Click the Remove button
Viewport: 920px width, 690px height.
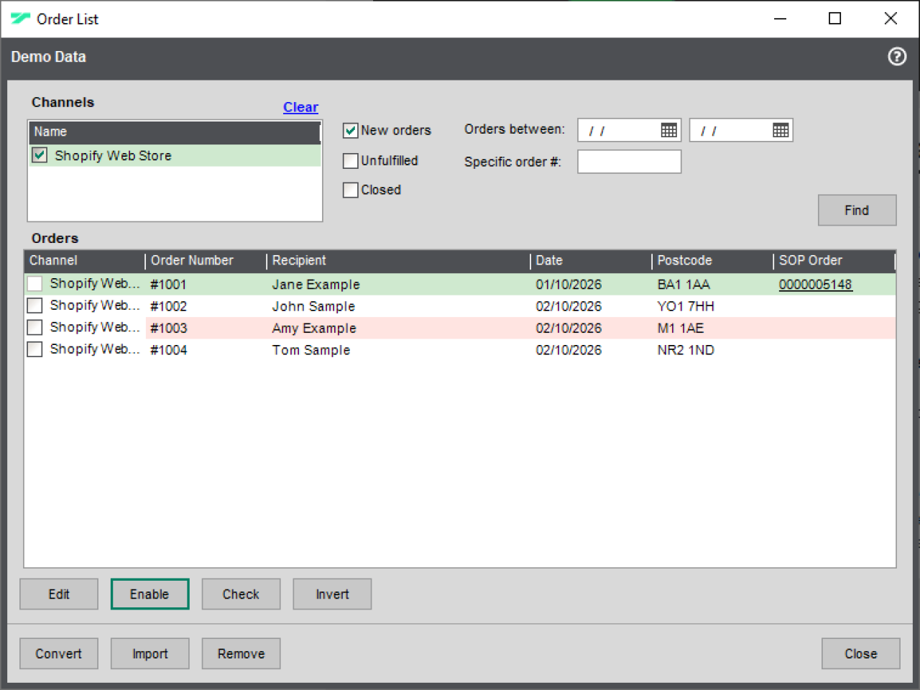coord(241,654)
